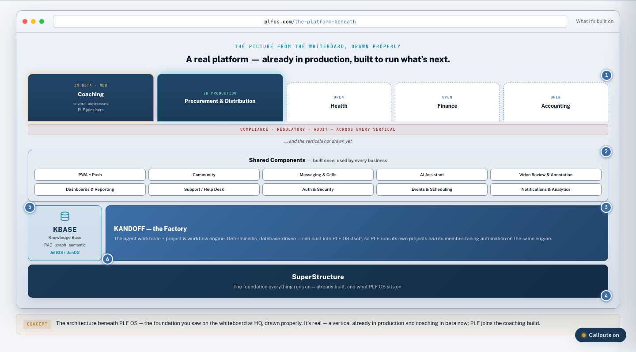
Task: Click Support / Help Desk component
Action: (x=204, y=189)
